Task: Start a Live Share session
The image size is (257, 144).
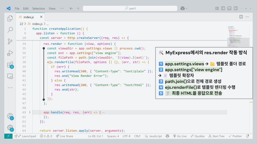Action: [x=65, y=136]
